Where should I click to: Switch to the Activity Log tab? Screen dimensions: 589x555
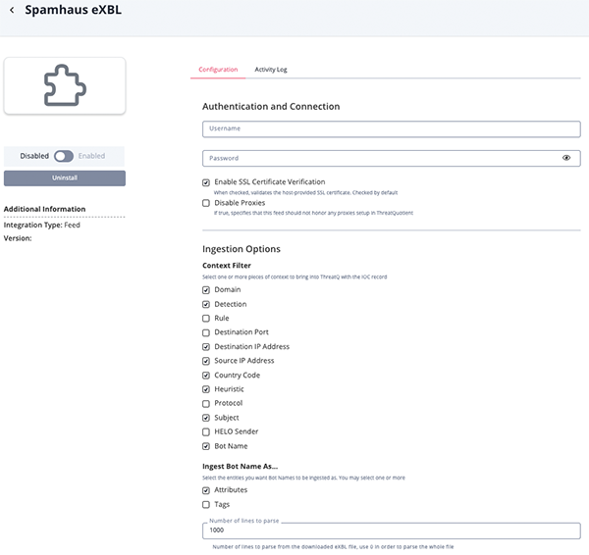pyautogui.click(x=271, y=70)
